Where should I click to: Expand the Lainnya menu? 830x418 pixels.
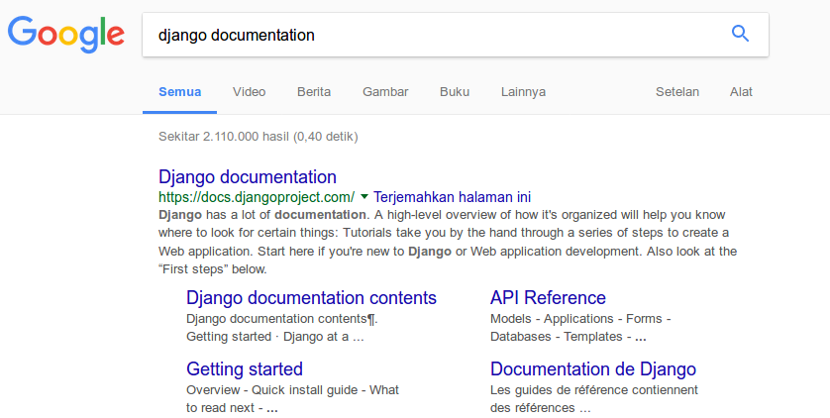click(523, 92)
